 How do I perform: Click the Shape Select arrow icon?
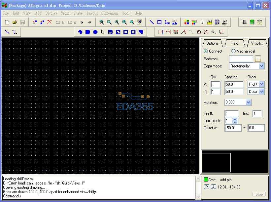tap(103, 32)
